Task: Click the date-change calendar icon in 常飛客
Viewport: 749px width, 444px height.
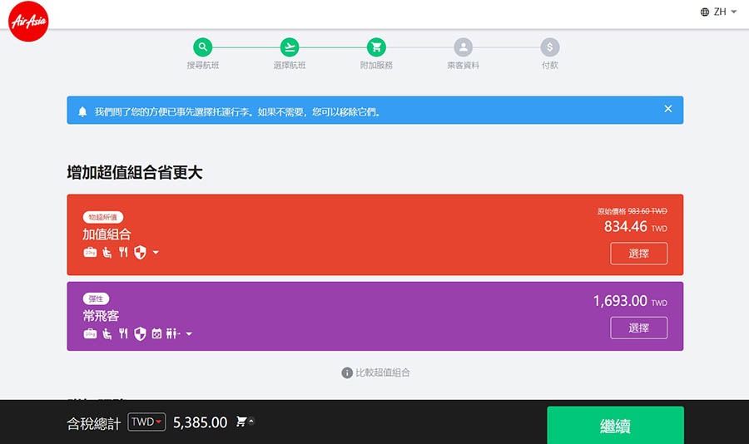Action: 156,334
